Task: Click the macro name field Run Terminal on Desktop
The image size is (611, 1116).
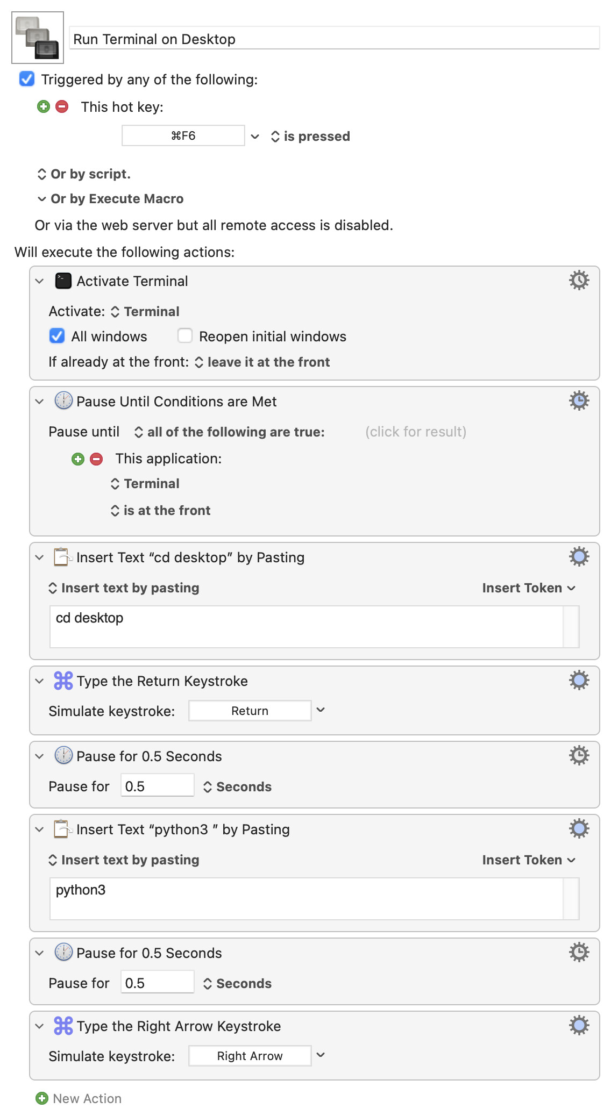Action: [335, 39]
